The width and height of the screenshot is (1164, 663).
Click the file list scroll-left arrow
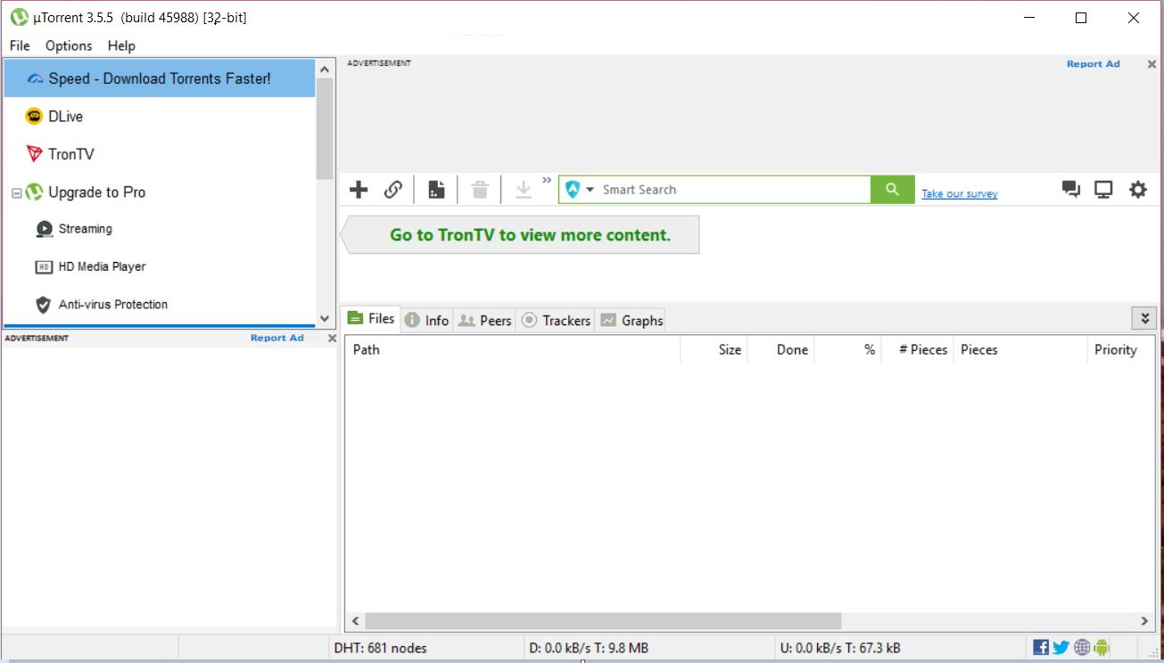(355, 621)
